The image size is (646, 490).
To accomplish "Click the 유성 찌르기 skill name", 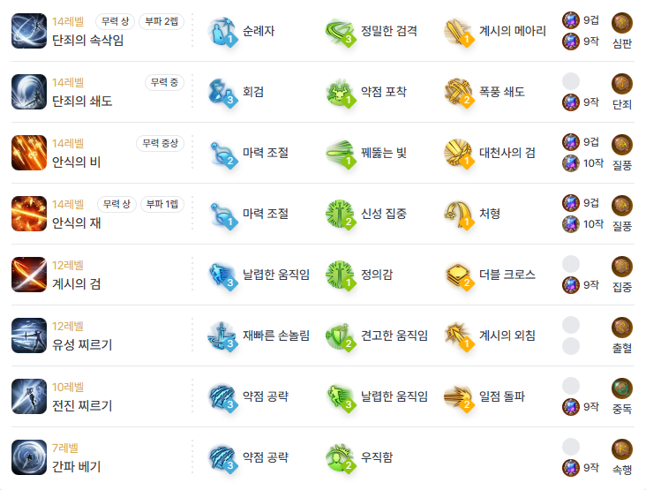I will pyautogui.click(x=82, y=344).
